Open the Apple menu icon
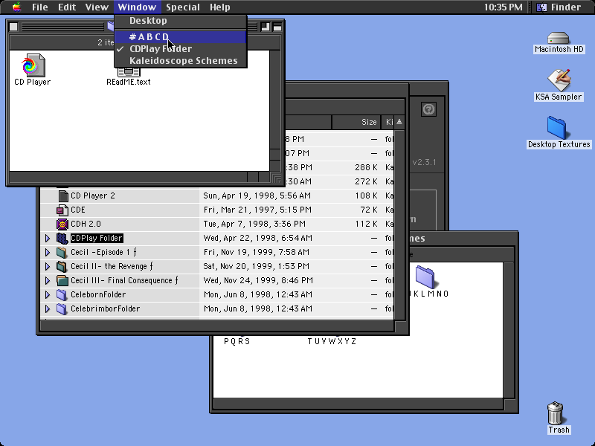595x446 pixels. pos(16,7)
